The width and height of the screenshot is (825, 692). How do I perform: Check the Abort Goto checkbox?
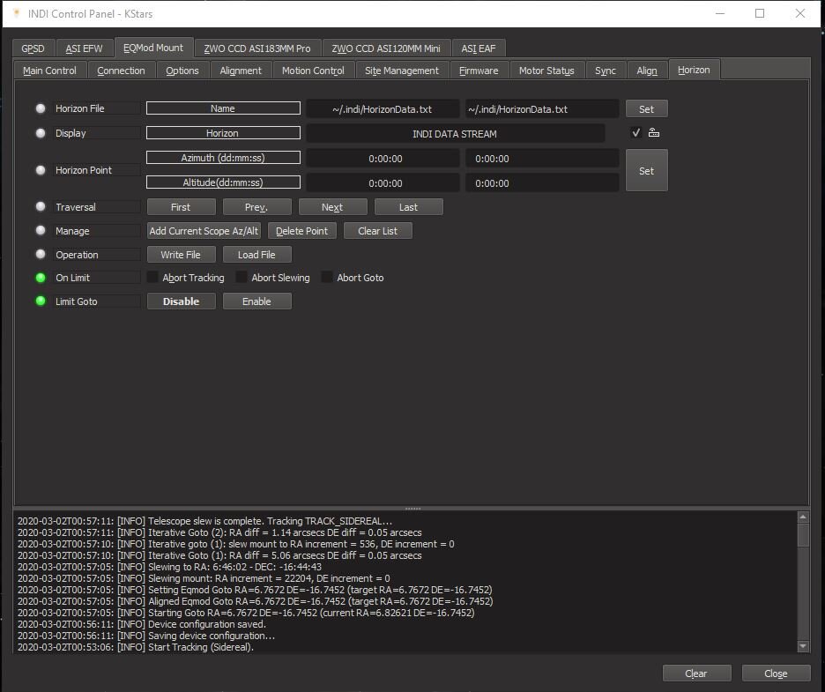327,278
